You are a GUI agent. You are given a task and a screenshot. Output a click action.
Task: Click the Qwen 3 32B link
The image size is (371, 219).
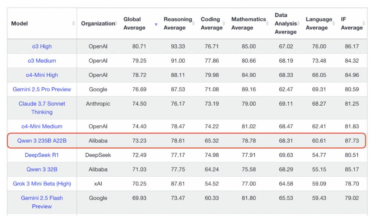(x=42, y=169)
